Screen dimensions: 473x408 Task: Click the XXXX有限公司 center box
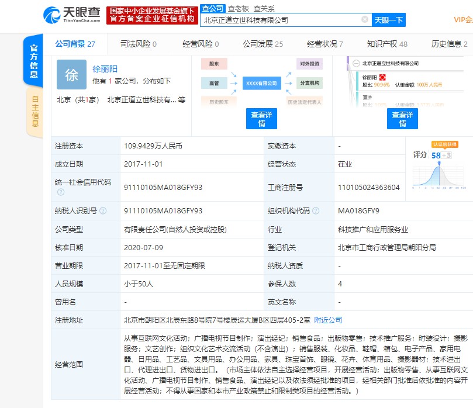(x=261, y=83)
